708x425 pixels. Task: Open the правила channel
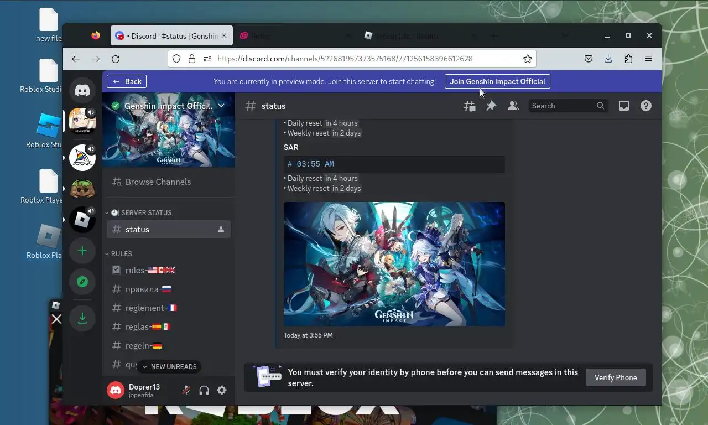(169, 289)
